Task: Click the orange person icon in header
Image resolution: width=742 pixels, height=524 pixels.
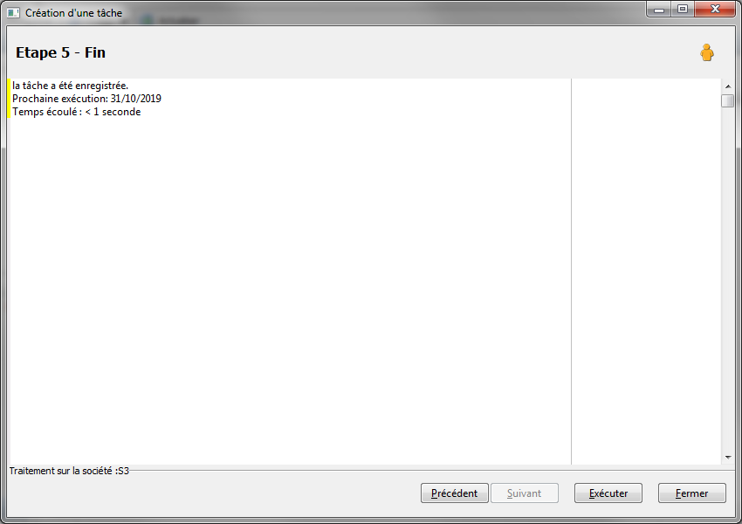Action: coord(707,52)
